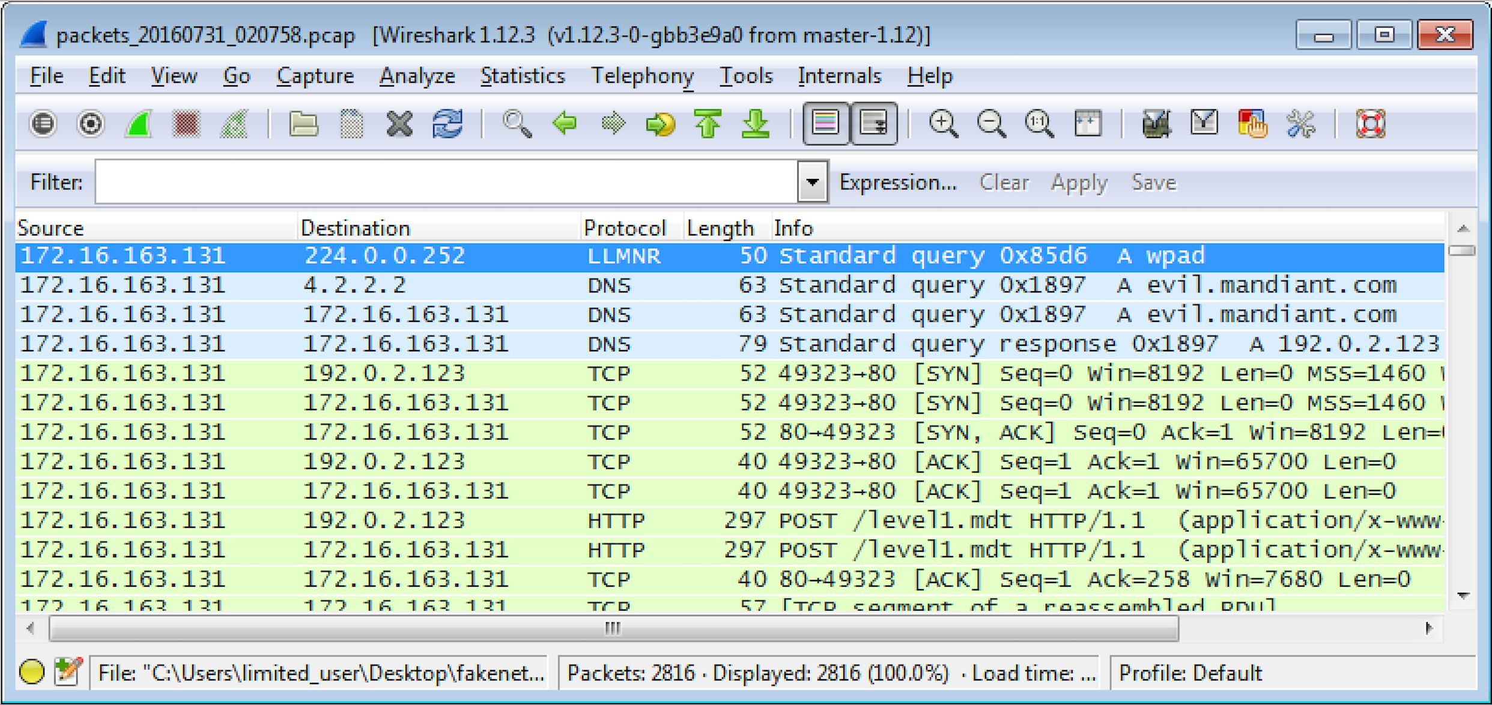Jump to the first packet icon
Screen dimensions: 1492x705
pos(708,124)
